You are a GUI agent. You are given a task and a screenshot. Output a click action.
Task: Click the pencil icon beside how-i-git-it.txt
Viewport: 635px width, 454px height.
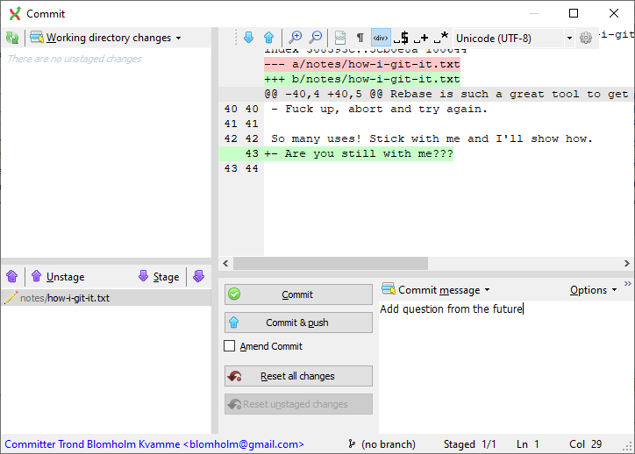[x=11, y=297]
